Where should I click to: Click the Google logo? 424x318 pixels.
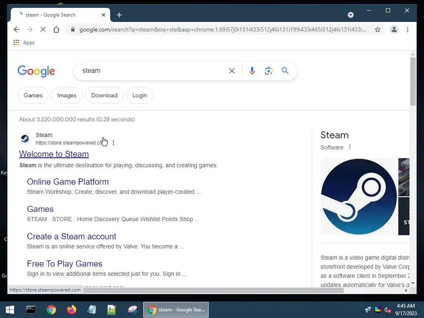tap(36, 71)
